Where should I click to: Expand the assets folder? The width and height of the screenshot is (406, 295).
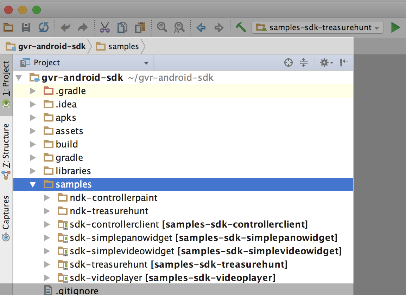click(33, 131)
